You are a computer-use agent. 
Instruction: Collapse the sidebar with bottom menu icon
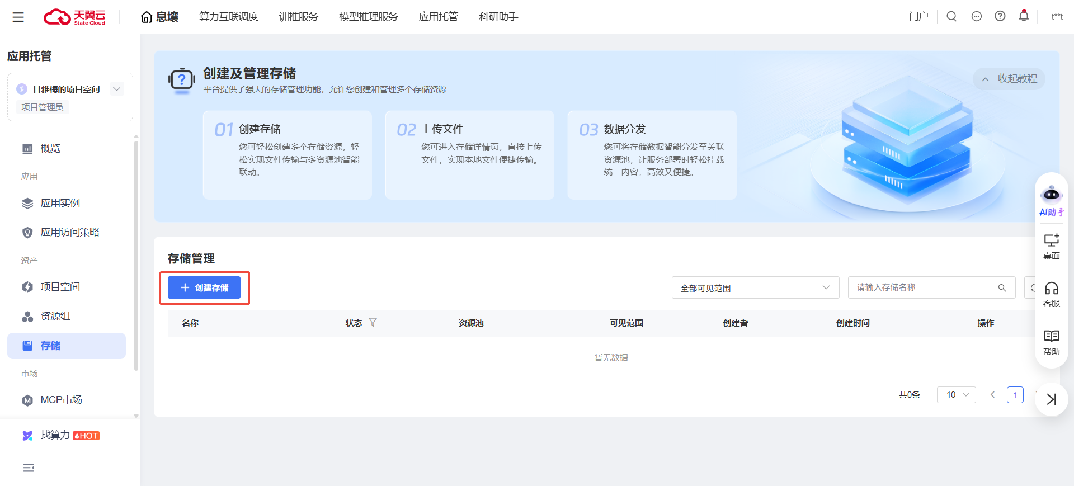click(x=29, y=468)
